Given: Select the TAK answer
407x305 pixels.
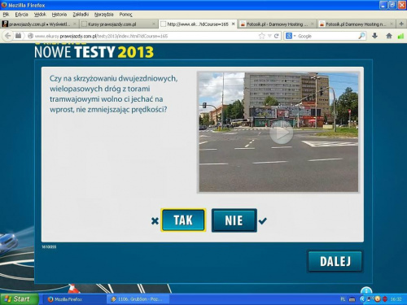Looking at the screenshot, I should 183,220.
